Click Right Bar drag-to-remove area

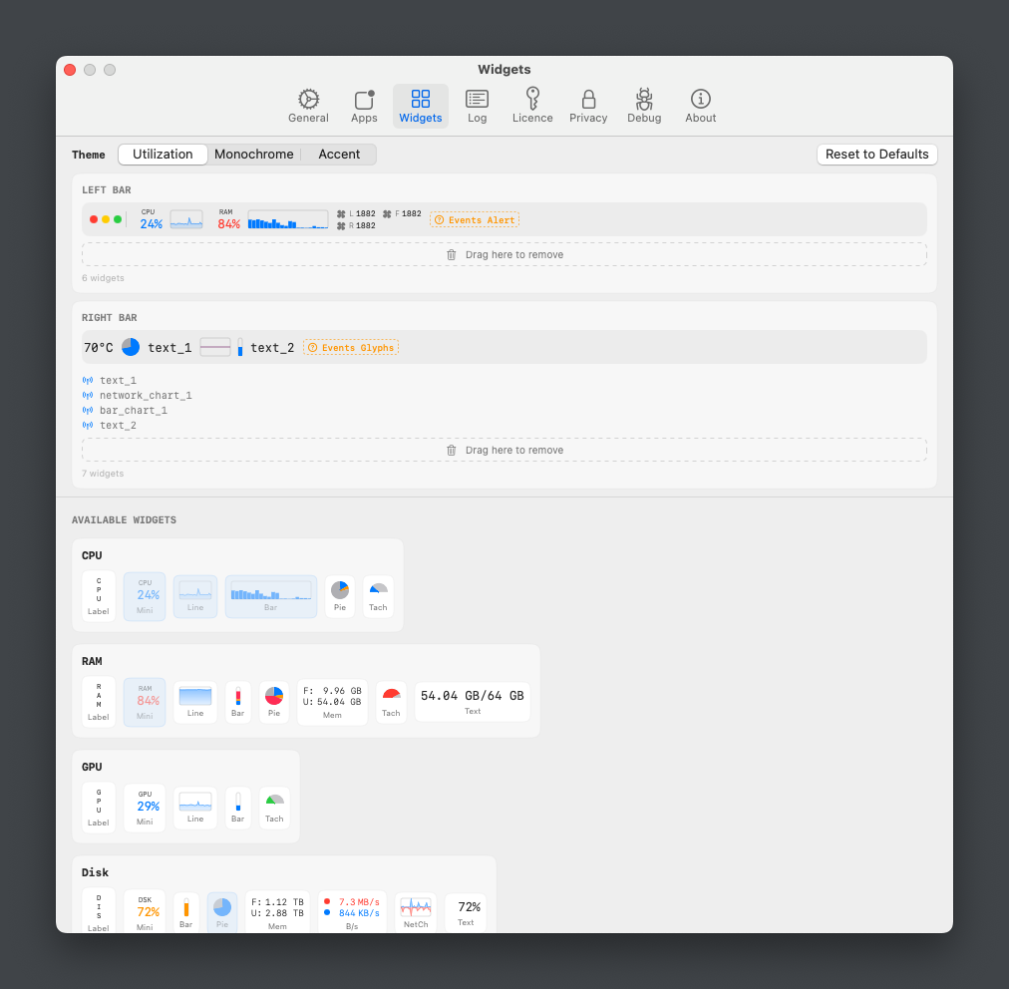tap(504, 451)
